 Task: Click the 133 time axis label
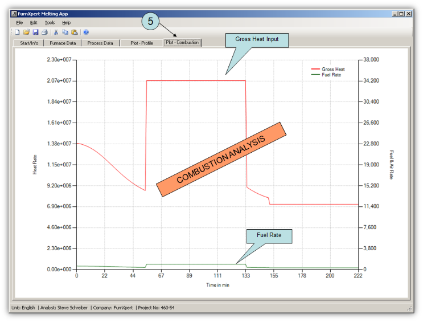pos(246,275)
